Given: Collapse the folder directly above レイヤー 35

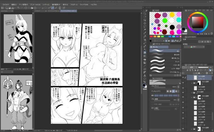Looking at the screenshot, I should pos(192,83).
